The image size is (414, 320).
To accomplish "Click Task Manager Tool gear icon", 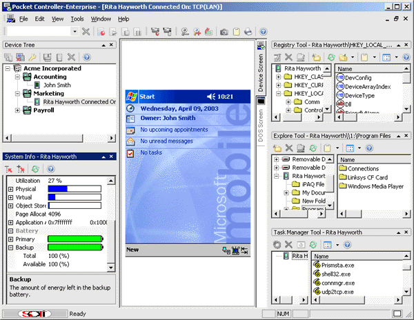I will pos(277,245).
